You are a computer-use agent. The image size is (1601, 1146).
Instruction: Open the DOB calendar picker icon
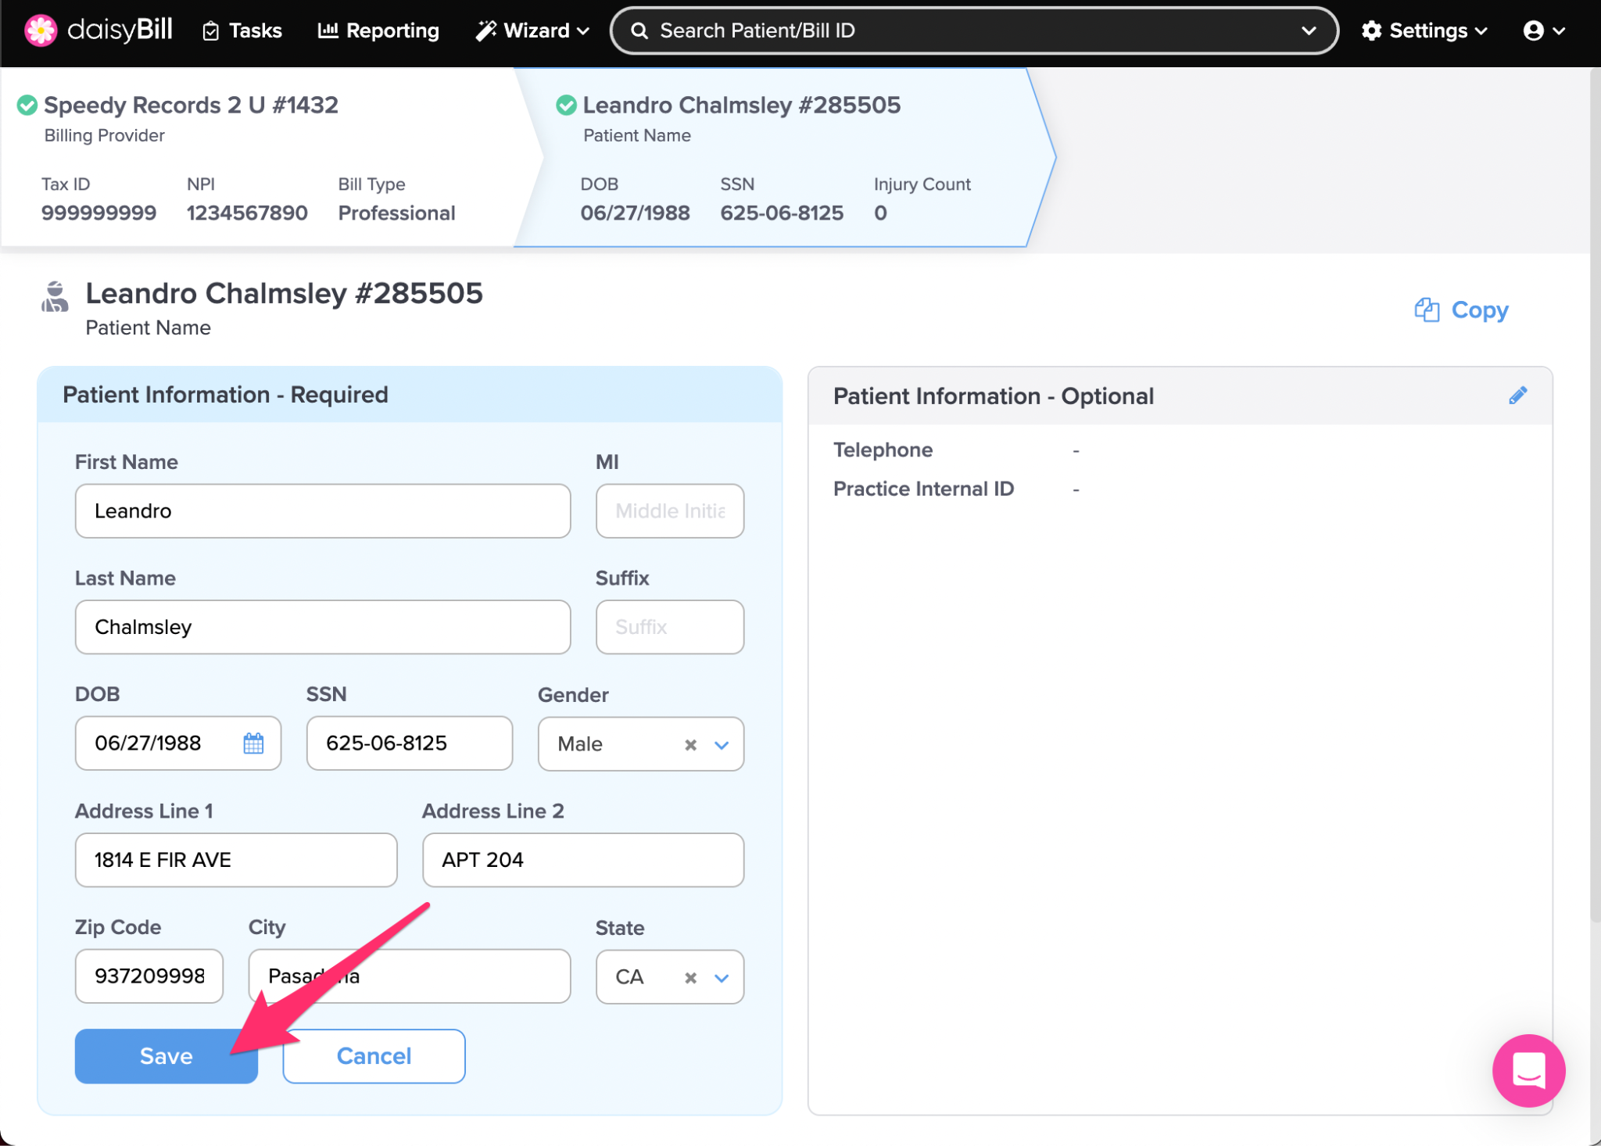tap(253, 743)
